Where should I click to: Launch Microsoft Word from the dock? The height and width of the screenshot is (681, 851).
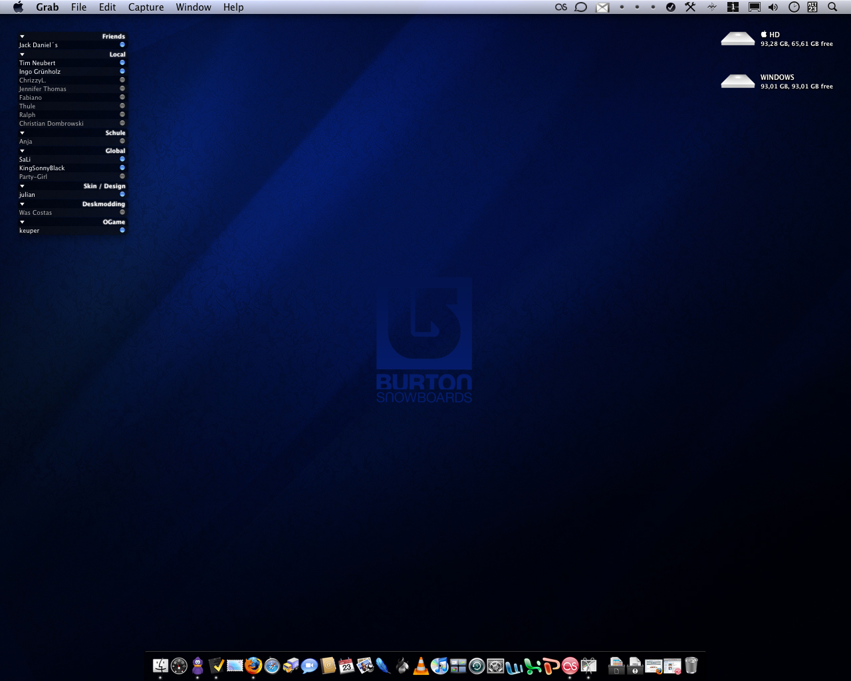(514, 666)
